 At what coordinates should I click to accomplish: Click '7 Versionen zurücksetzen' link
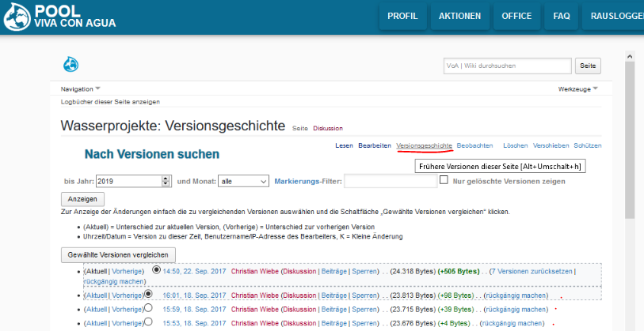tap(532, 271)
